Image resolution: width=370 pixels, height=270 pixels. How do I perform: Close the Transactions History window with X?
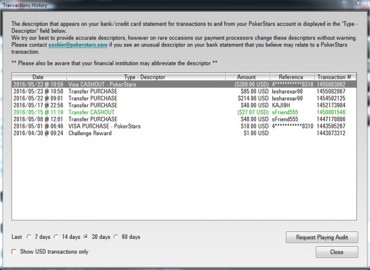pos(358,3)
